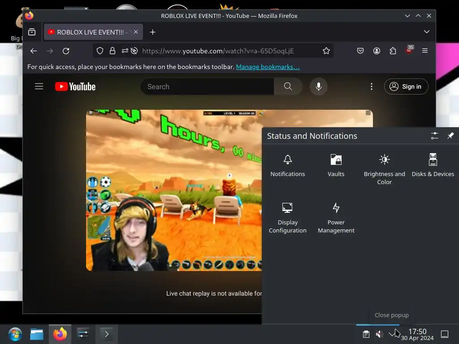Pin the Status and Notifications popup open

[x=450, y=136]
